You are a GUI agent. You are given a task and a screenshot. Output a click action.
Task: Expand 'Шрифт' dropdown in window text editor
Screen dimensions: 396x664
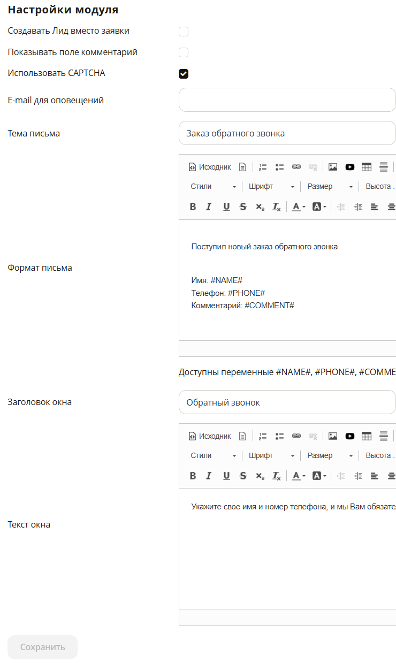point(271,456)
